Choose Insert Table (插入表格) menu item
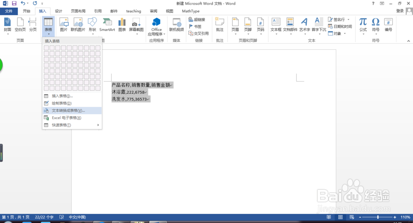Image resolution: width=413 pixels, height=223 pixels. [x=72, y=96]
